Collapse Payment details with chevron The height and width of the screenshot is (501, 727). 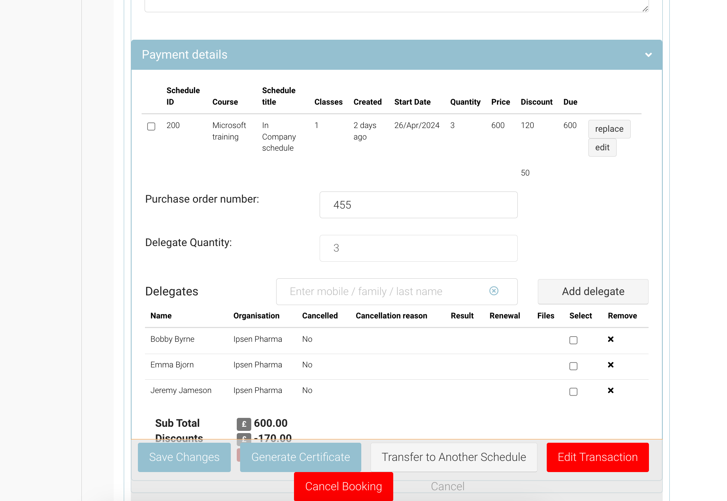pos(648,55)
